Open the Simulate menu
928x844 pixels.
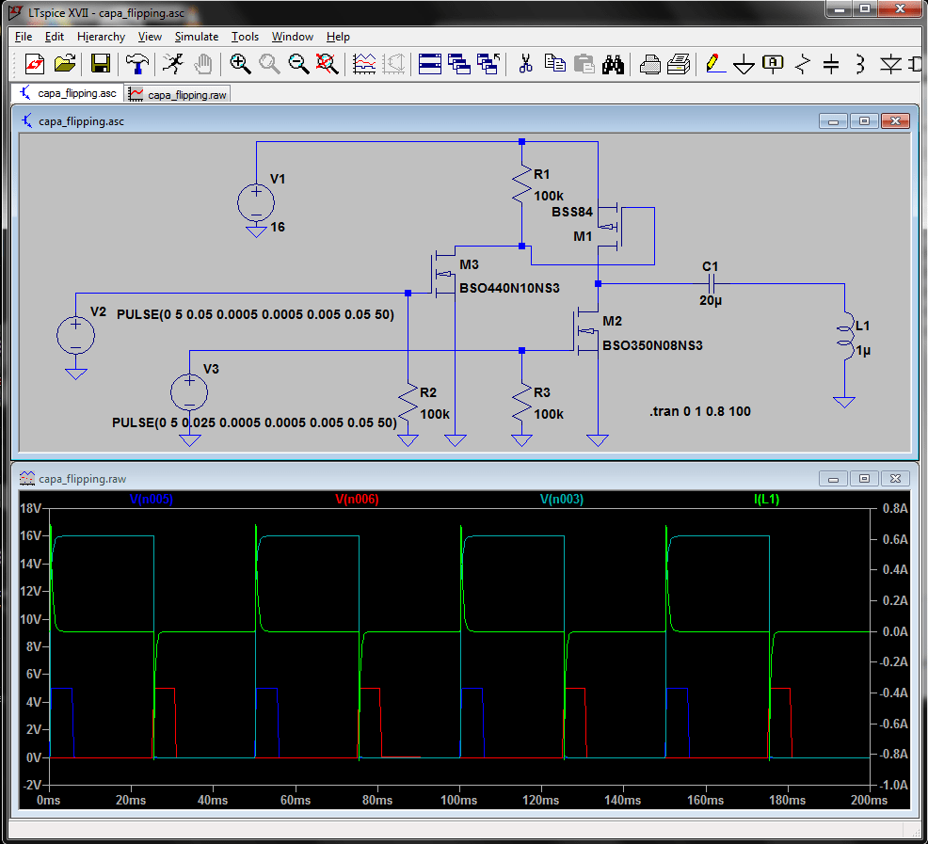pos(196,37)
